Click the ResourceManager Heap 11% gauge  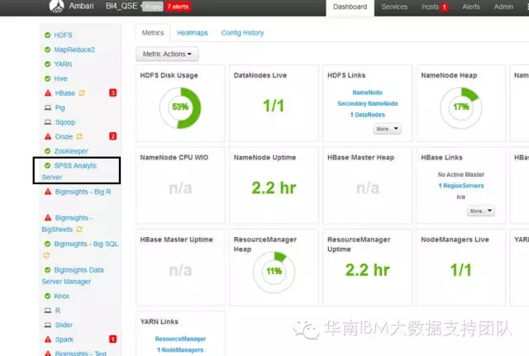[274, 272]
